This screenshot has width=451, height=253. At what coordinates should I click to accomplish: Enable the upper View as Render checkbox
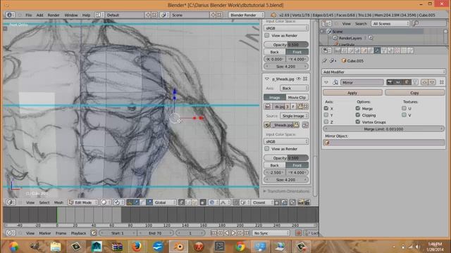coord(267,35)
